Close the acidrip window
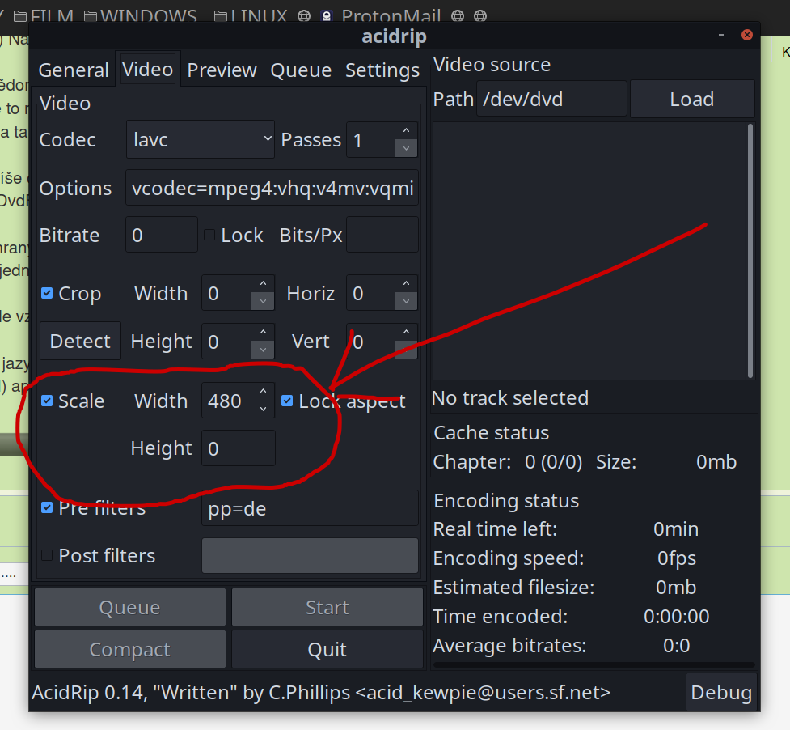 (747, 36)
